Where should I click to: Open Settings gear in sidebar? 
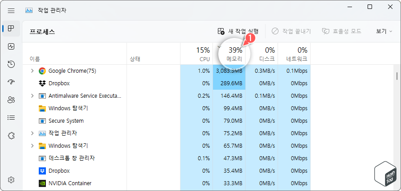click(11, 180)
